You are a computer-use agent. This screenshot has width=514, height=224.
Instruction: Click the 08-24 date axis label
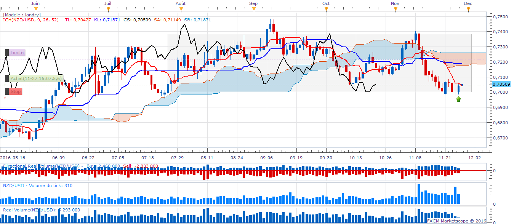[237, 158]
